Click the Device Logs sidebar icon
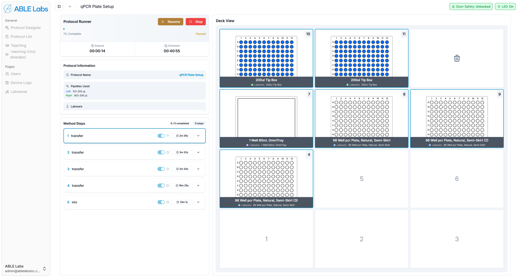The width and height of the screenshot is (519, 277). 7,83
